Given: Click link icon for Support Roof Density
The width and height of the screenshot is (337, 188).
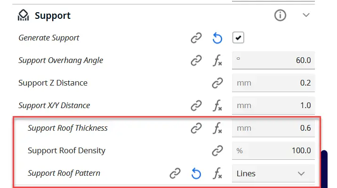Looking at the screenshot, I should coord(217,150).
